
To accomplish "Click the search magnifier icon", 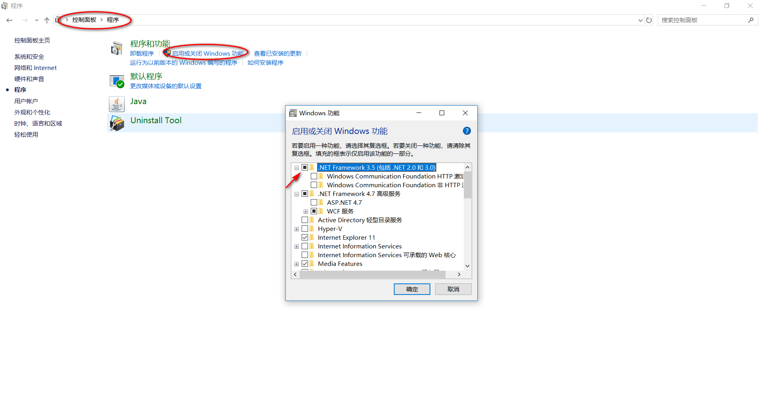I will 751,20.
